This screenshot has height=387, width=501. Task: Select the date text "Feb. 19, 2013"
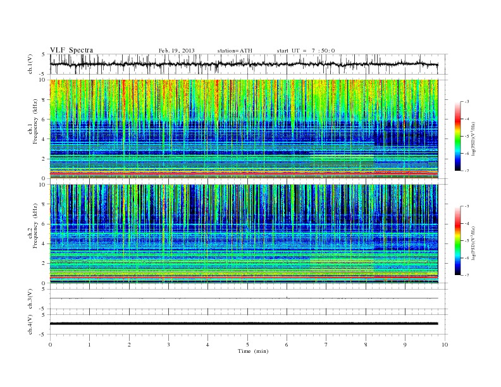pyautogui.click(x=176, y=51)
